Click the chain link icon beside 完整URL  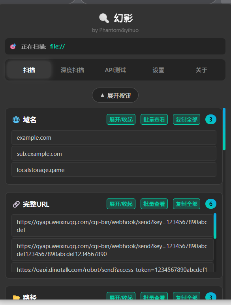pos(16,204)
